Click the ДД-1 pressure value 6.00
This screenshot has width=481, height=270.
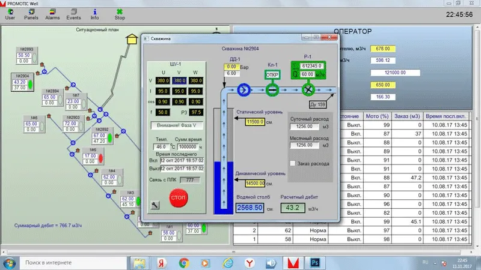tap(231, 73)
